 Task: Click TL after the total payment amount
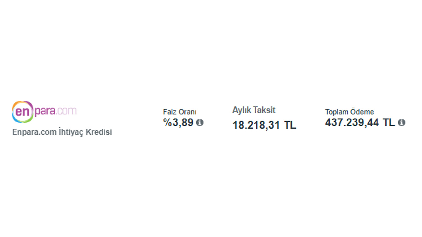tap(389, 123)
